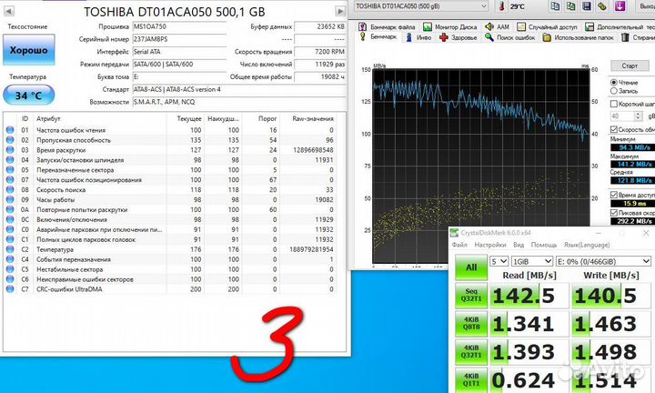Run the 4KiB Q32T1 test button

pos(471,352)
